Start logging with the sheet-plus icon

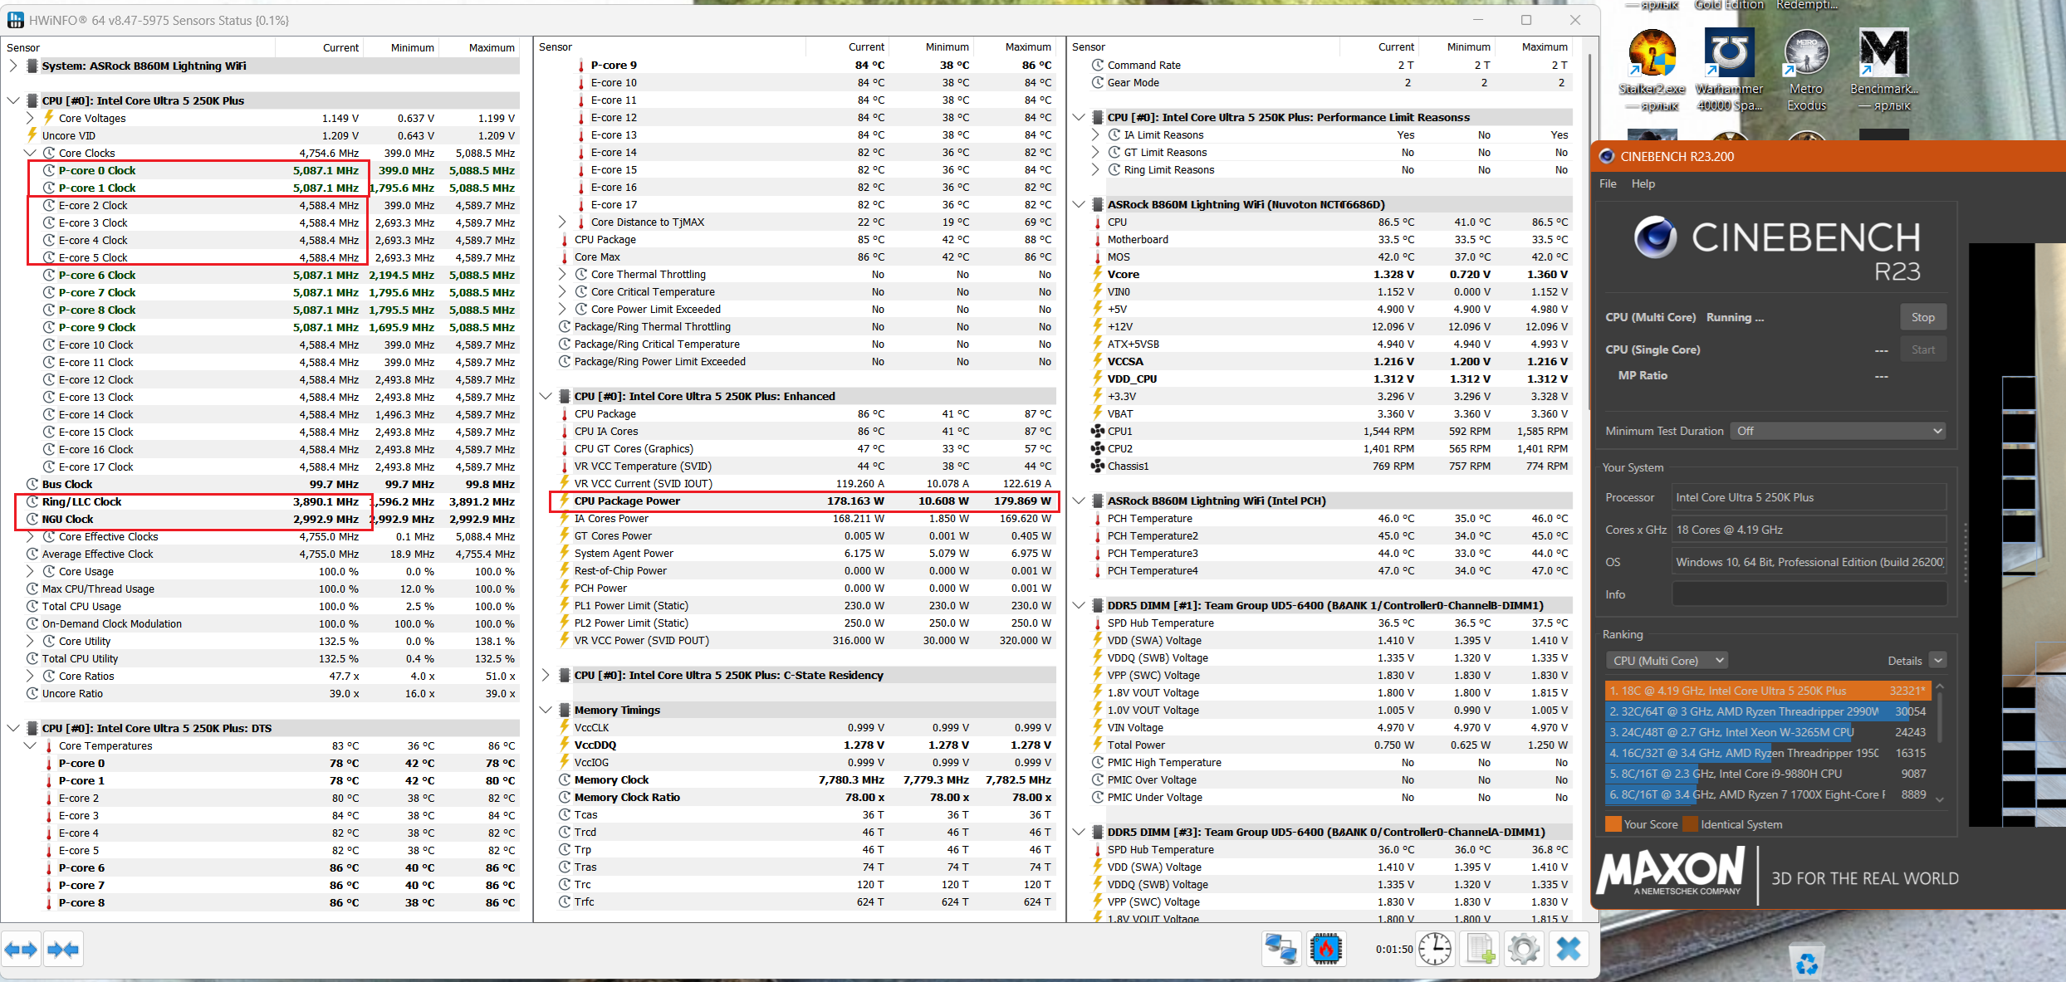[1480, 949]
